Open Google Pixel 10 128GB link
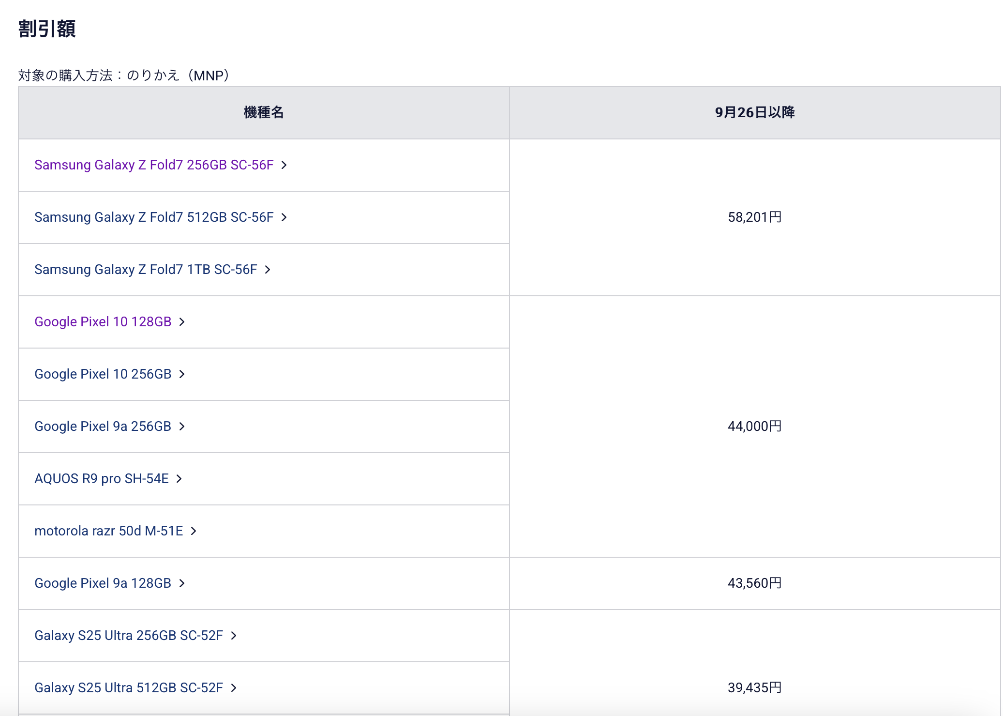Image resolution: width=1003 pixels, height=716 pixels. click(x=103, y=322)
